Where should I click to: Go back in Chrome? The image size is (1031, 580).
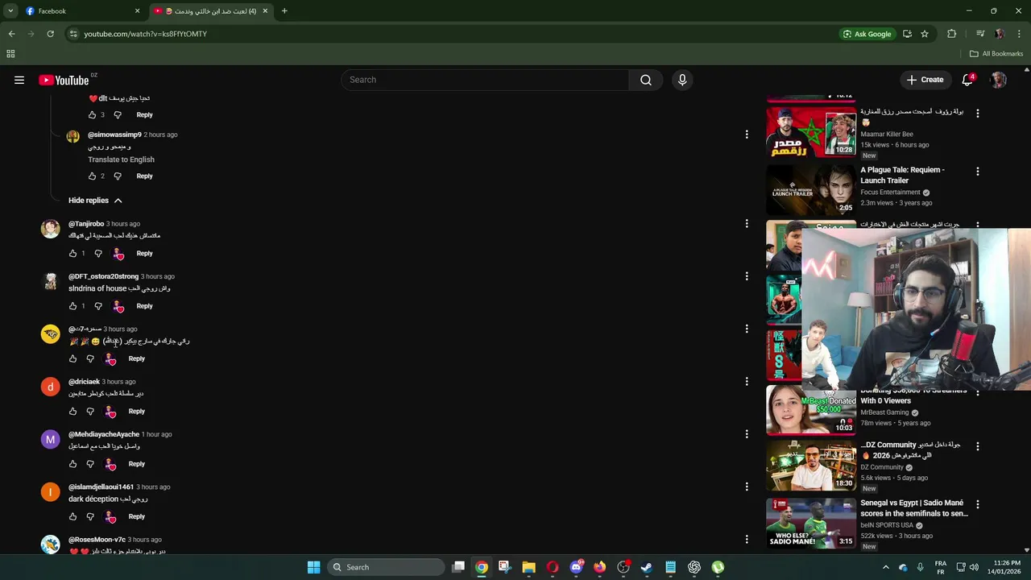(11, 34)
